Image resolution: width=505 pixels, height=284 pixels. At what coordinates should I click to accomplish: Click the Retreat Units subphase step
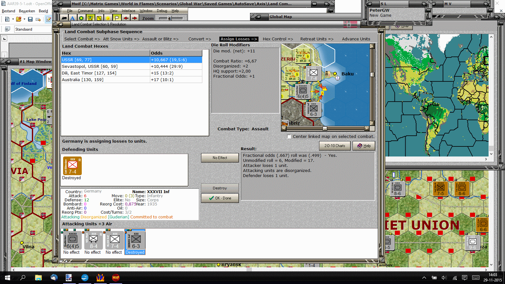pyautogui.click(x=317, y=39)
